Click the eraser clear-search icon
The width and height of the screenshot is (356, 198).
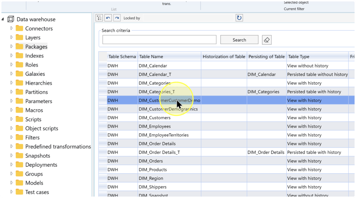267,40
